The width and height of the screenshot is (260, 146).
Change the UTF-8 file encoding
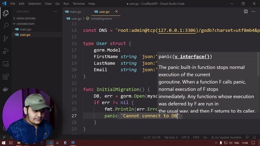[x=185, y=137]
